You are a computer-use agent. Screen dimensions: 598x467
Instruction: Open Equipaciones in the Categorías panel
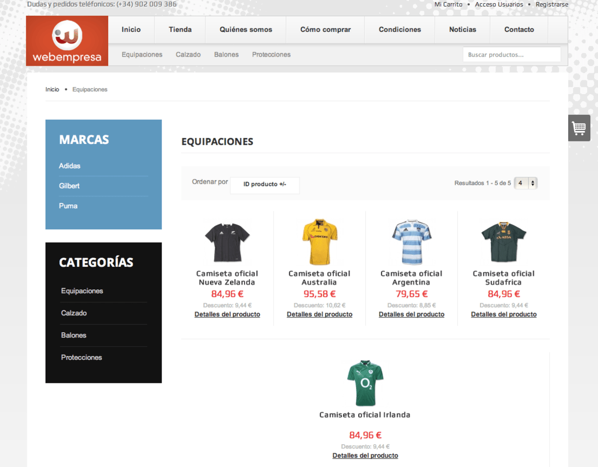(x=82, y=291)
